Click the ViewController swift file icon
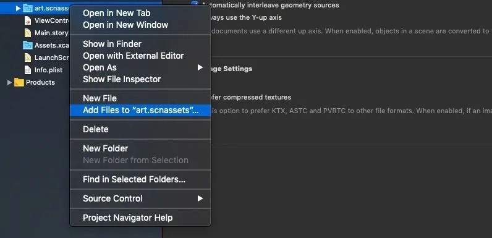The image size is (492, 238). [x=28, y=20]
